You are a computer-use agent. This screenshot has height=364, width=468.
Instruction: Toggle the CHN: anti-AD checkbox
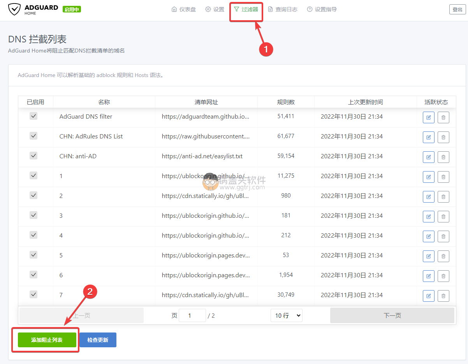point(33,156)
